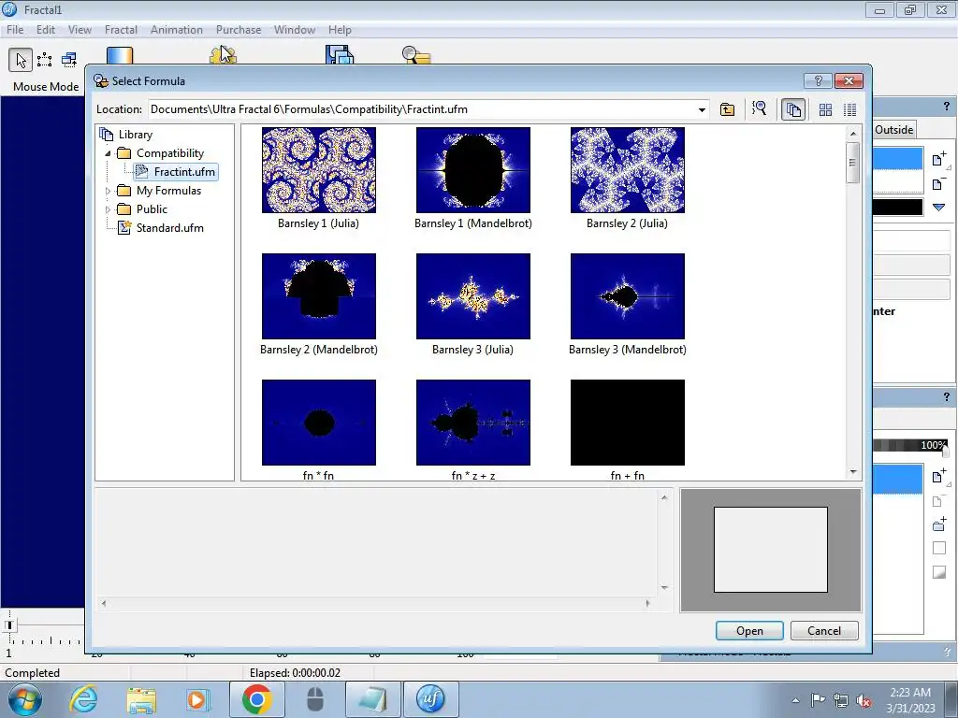
Task: Launch Google Chrome from the taskbar
Action: coord(256,699)
